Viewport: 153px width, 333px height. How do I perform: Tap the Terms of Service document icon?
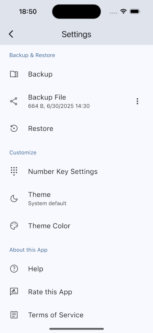point(14,315)
